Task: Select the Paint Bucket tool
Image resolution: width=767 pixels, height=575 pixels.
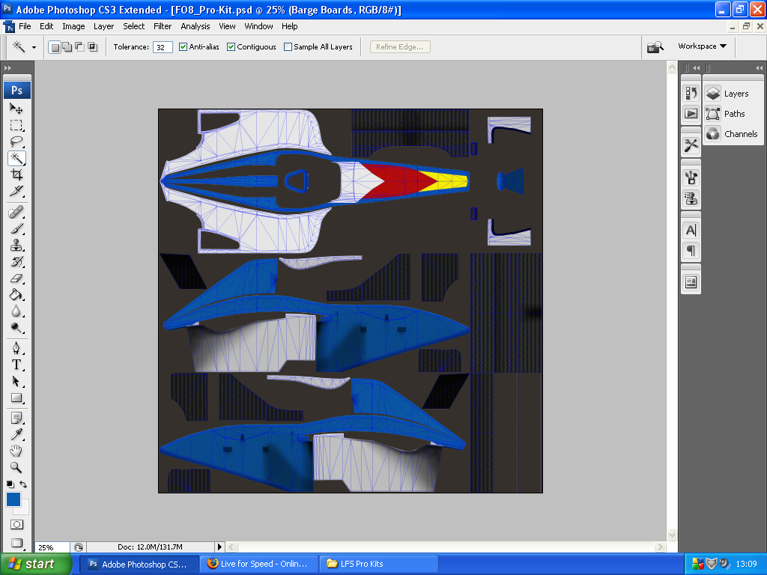Action: click(16, 295)
